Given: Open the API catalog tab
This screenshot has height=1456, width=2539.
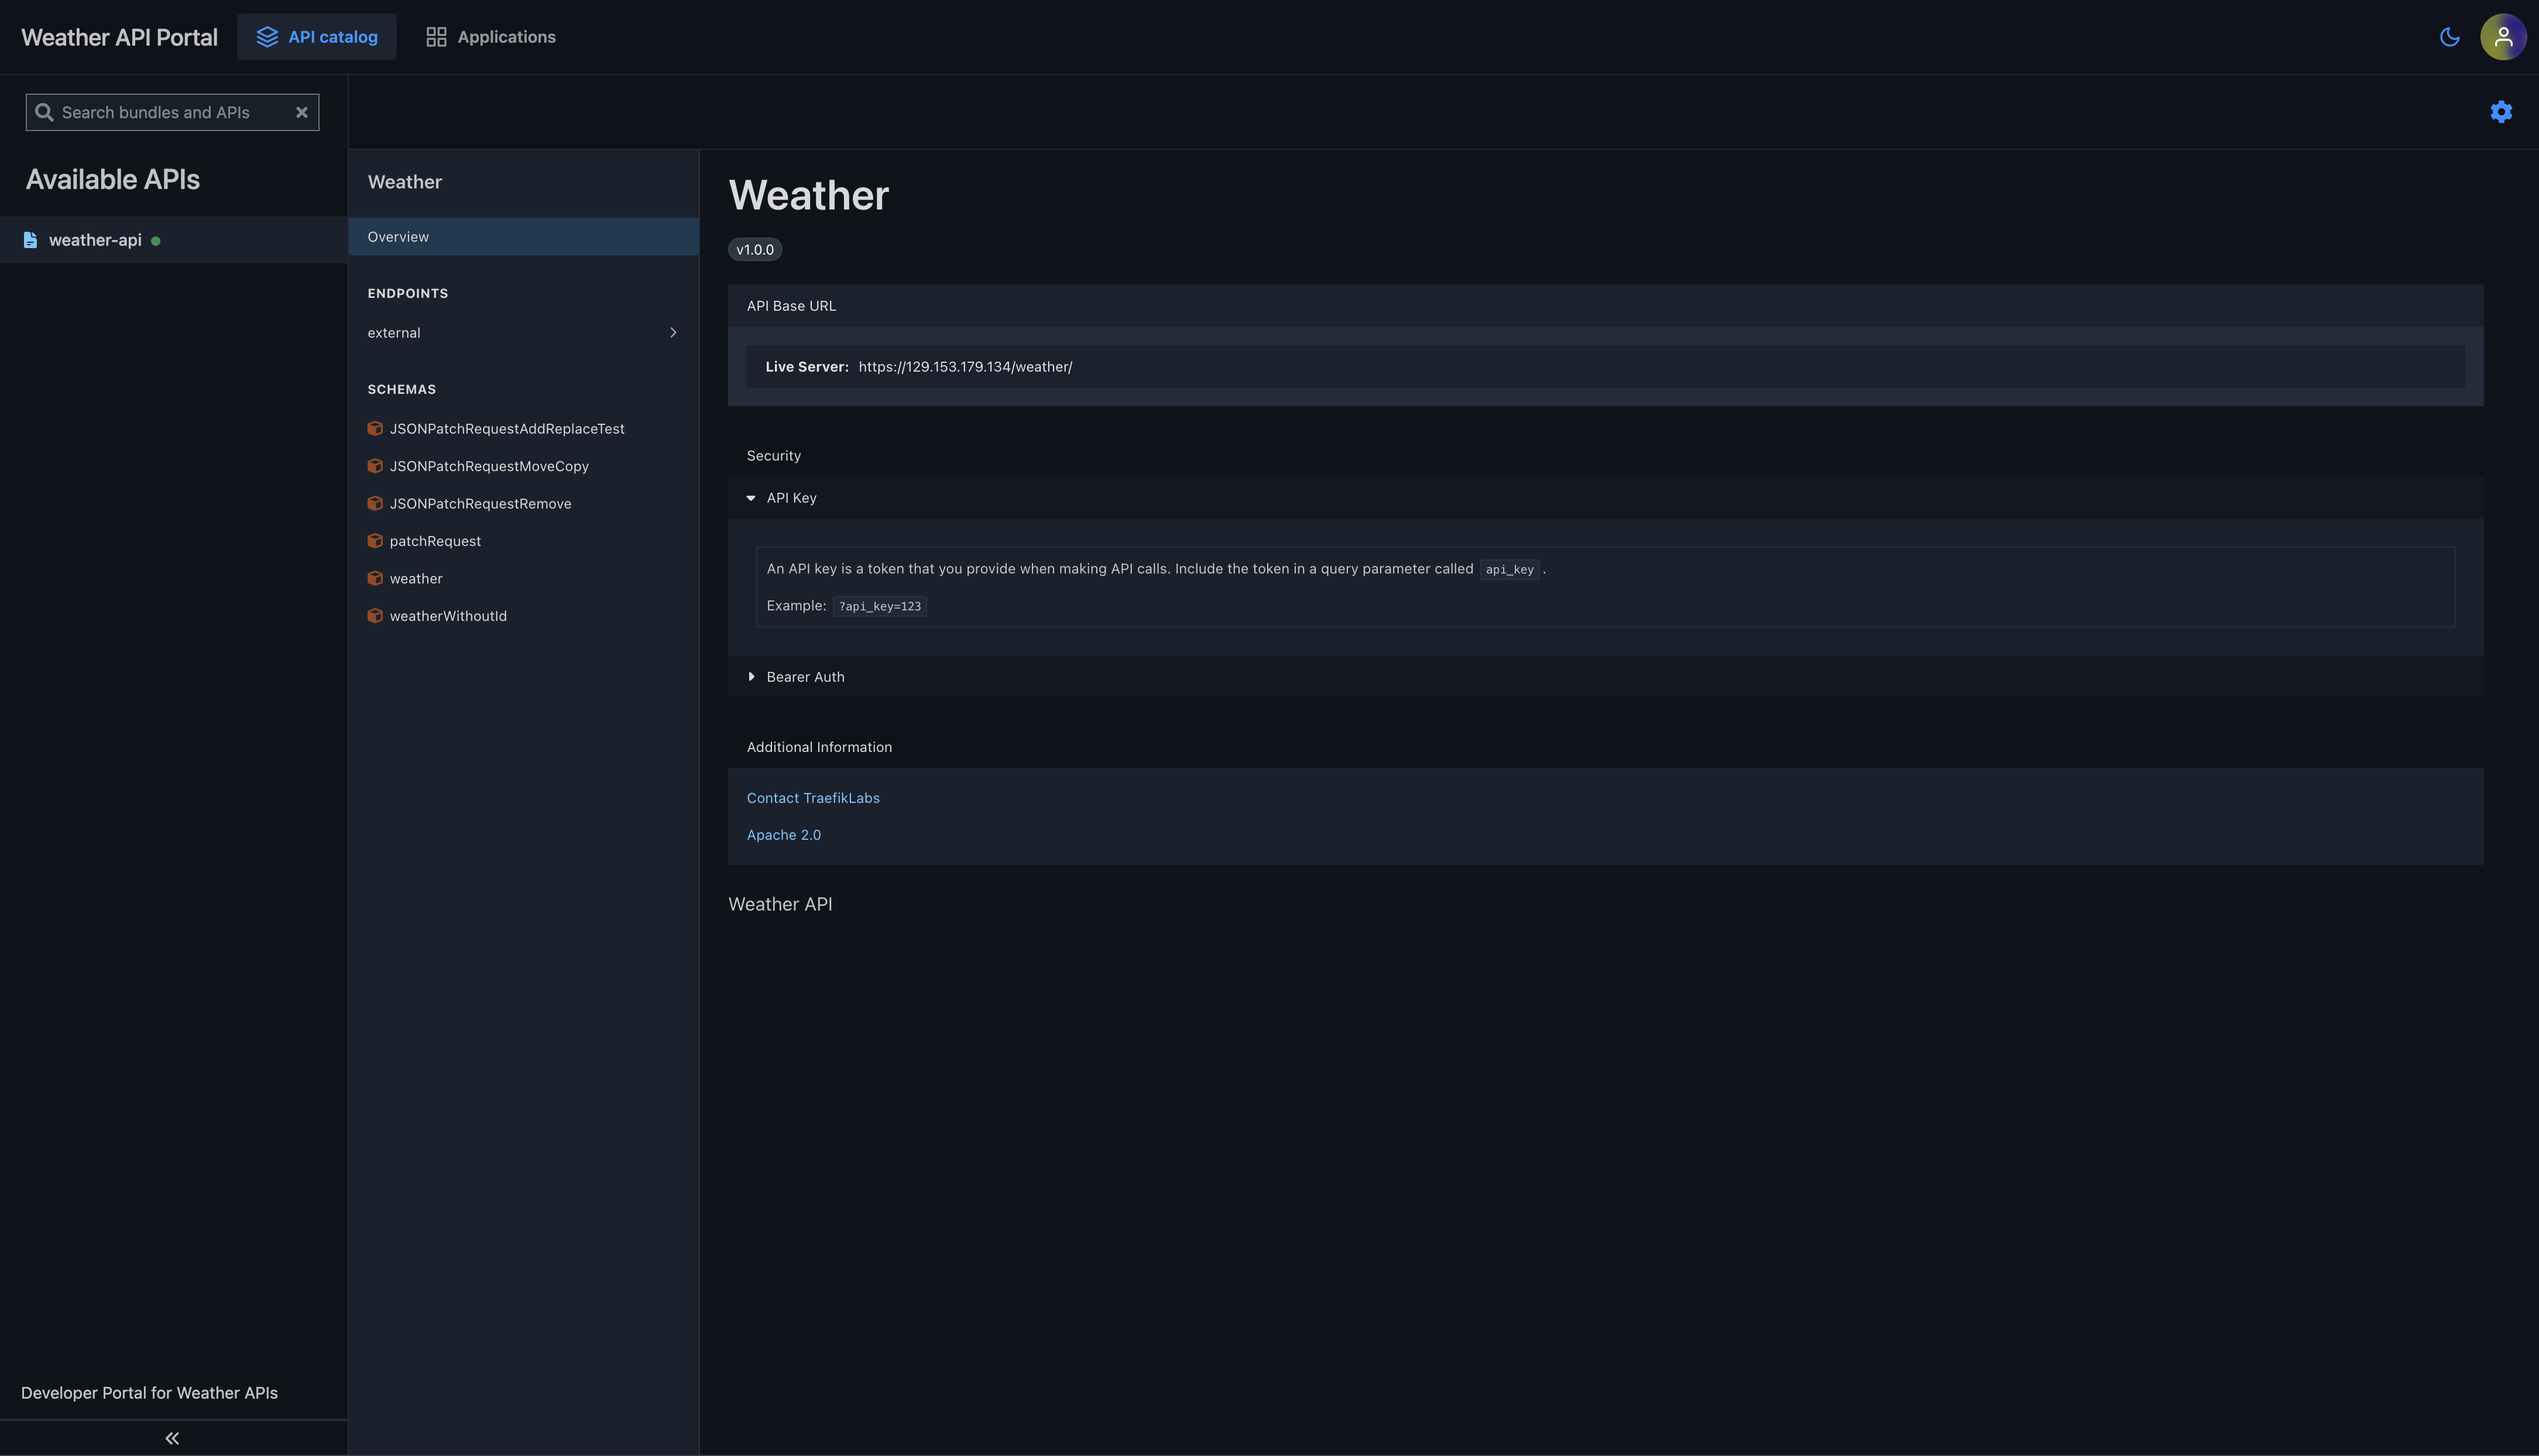Looking at the screenshot, I should [317, 37].
